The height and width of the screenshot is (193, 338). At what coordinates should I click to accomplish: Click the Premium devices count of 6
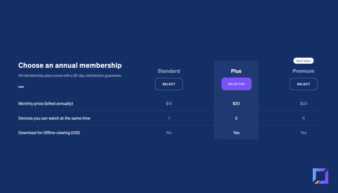pos(303,118)
